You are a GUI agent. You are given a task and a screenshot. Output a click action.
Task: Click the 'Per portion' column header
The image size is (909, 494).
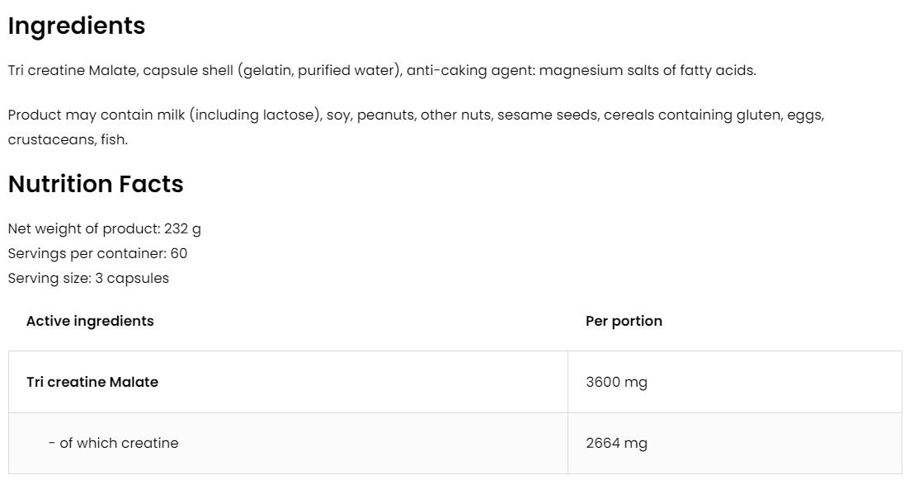pos(624,321)
